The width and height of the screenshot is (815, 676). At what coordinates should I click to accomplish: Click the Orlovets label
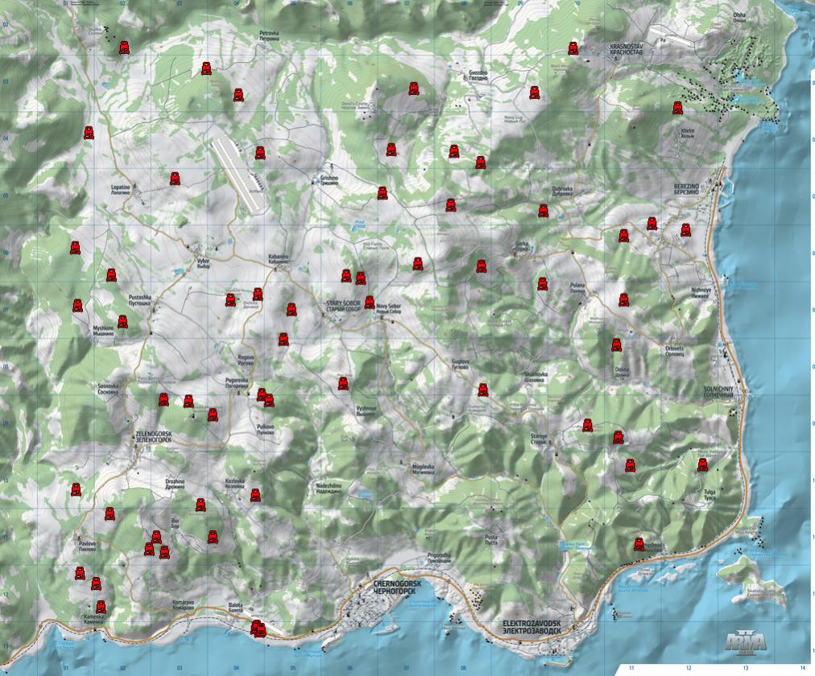coord(675,351)
